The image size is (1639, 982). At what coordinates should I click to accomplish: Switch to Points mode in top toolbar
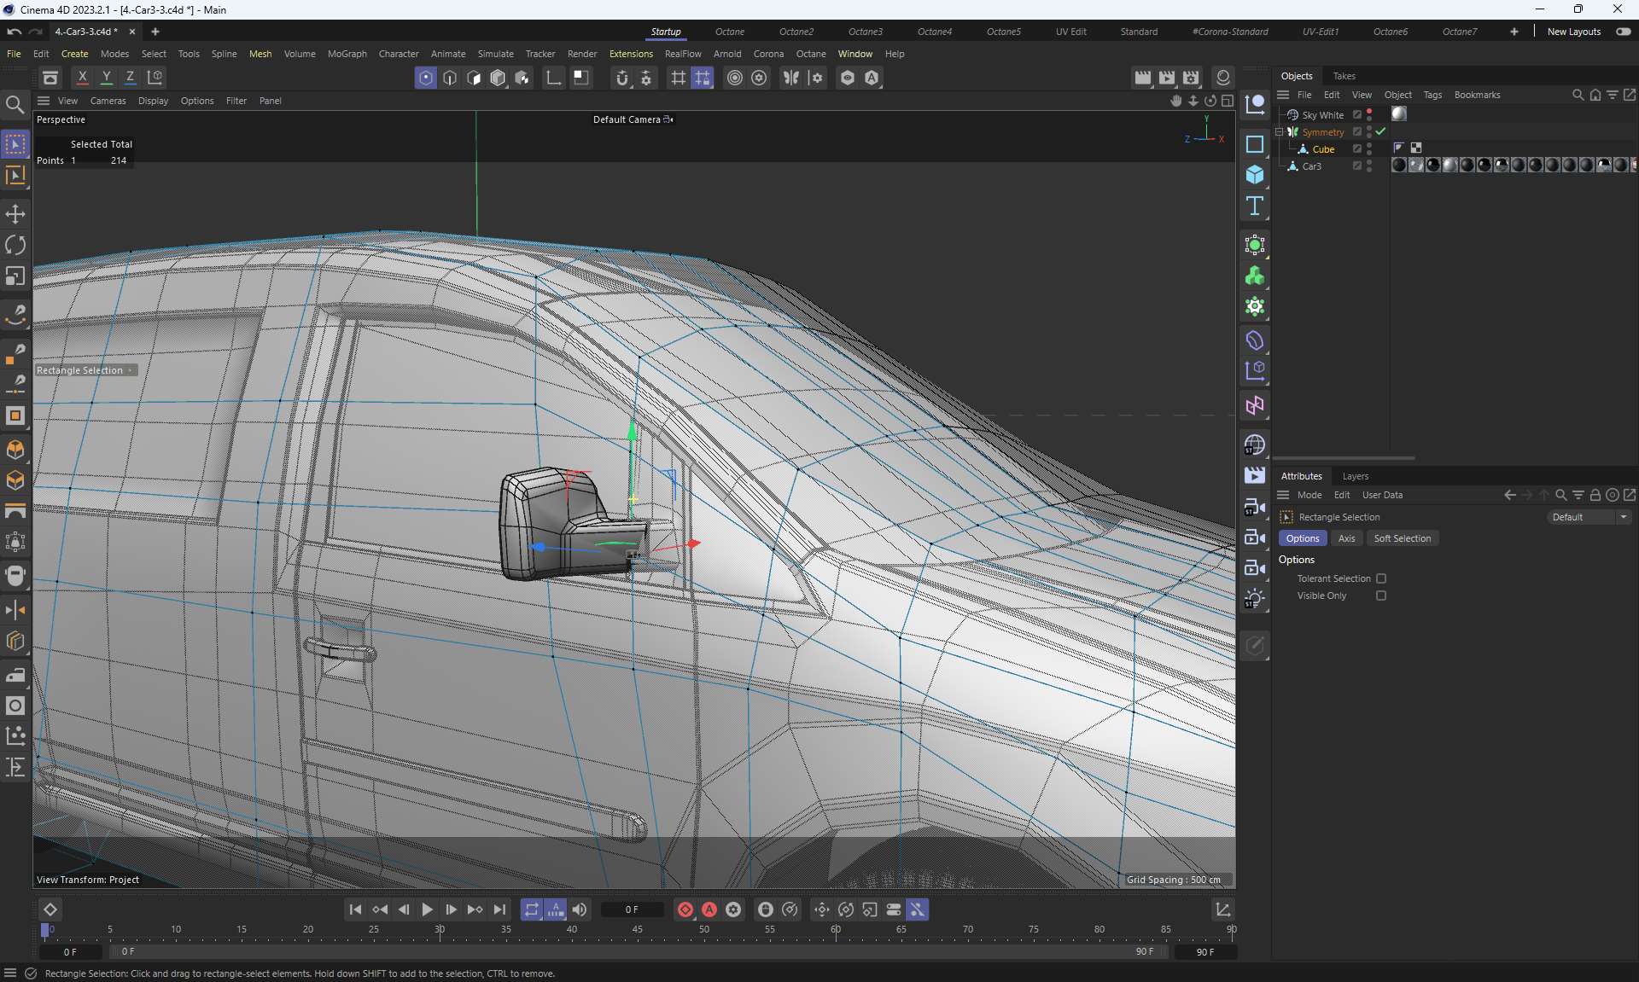click(x=425, y=78)
